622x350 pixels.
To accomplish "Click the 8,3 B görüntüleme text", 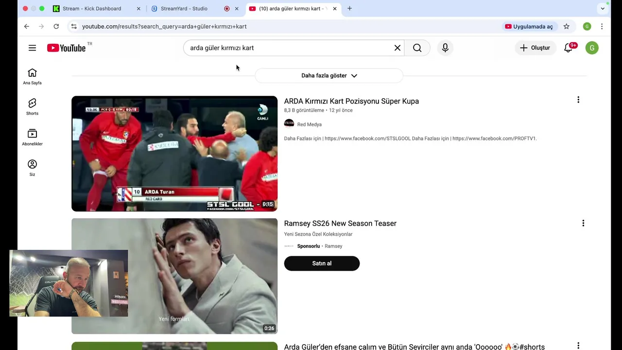I will [x=304, y=110].
